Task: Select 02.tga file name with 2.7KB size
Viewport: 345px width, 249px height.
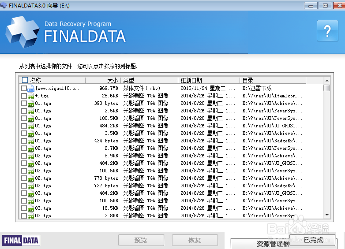Action: 43,149
